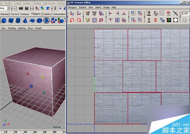
Task: Click the polygon plane shelf icon
Action: (32, 21)
